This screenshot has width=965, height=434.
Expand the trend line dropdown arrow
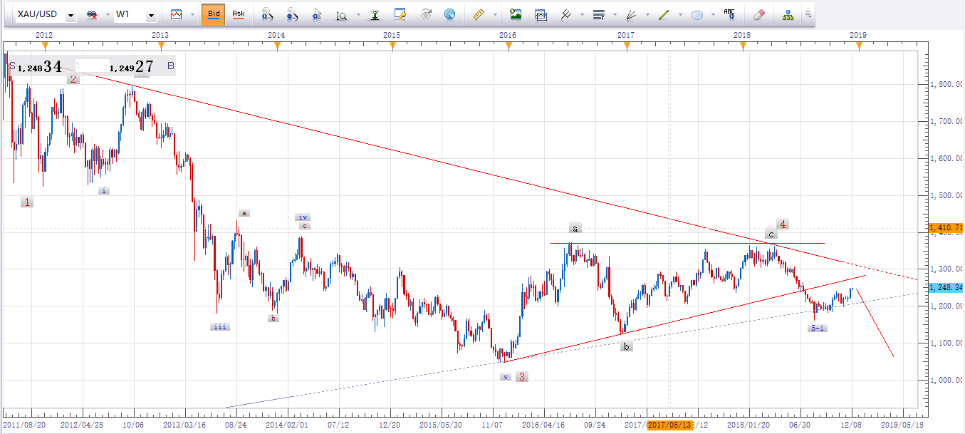pos(681,15)
